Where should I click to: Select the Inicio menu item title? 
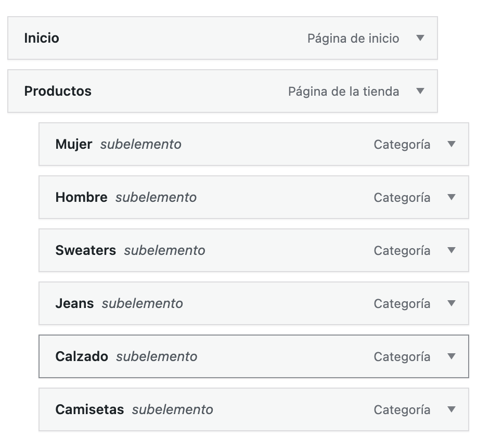point(42,38)
